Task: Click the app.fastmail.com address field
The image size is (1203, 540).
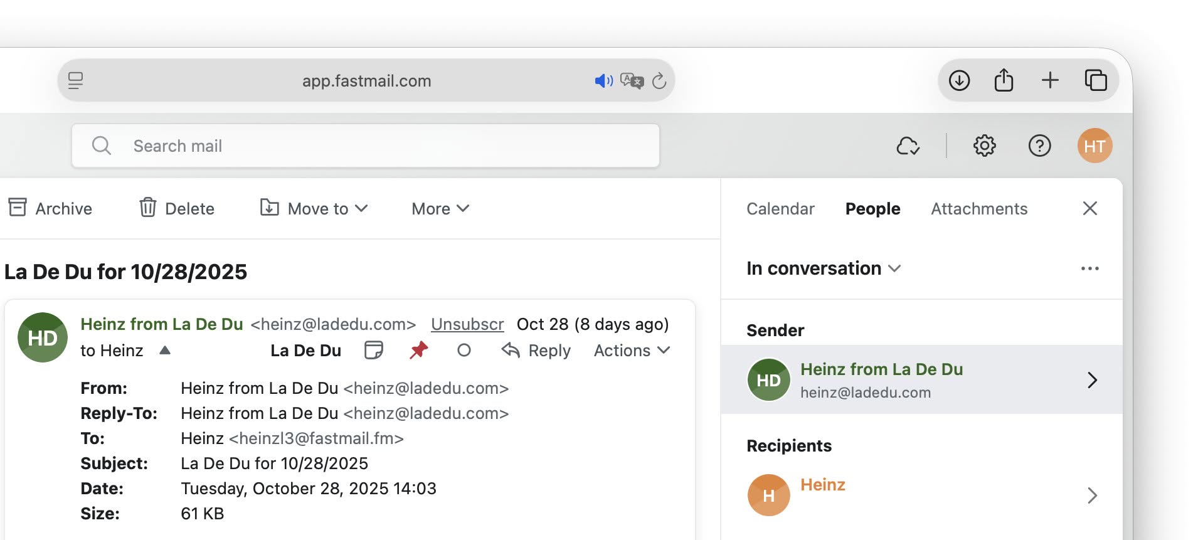Action: tap(366, 81)
